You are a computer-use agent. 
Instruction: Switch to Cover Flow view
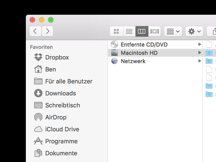(x=154, y=31)
